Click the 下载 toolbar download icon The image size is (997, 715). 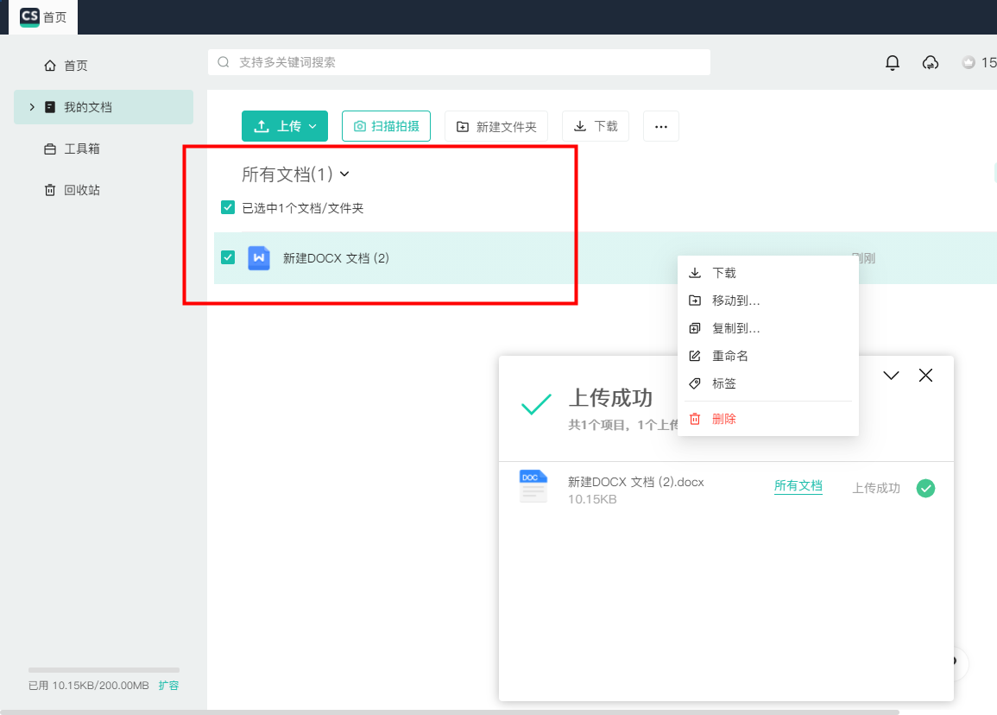pyautogui.click(x=579, y=125)
